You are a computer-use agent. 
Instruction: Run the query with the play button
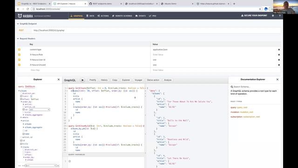[82, 80]
